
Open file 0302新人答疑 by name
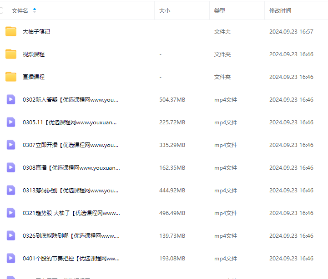tap(71, 99)
